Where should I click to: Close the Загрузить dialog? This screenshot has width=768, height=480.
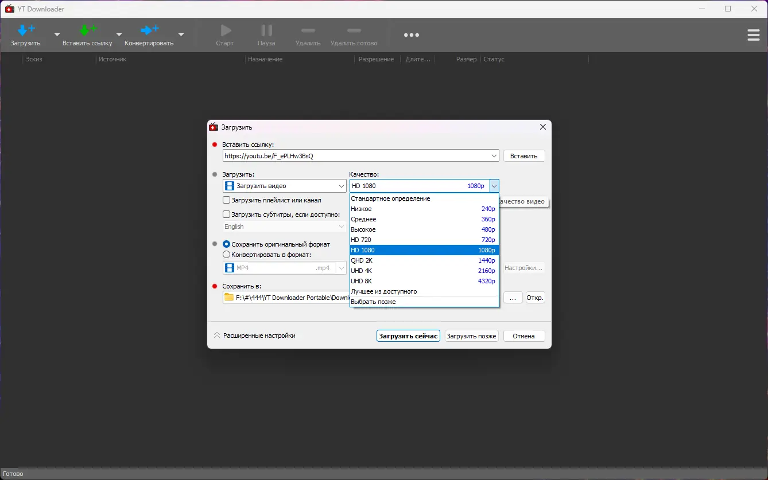pos(543,127)
